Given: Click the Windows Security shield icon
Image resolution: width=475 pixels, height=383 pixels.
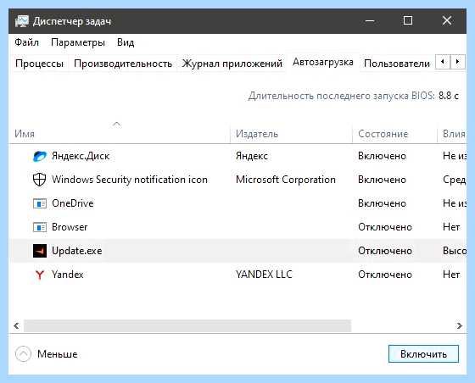Looking at the screenshot, I should tap(39, 180).
